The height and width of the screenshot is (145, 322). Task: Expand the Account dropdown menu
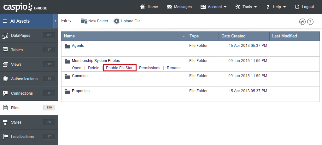tap(214, 7)
